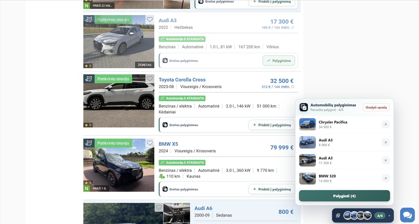Screen dimensions: 419x224
Task: Click 312 € / 144 mėn. leasing text
Action: pos(276,87)
